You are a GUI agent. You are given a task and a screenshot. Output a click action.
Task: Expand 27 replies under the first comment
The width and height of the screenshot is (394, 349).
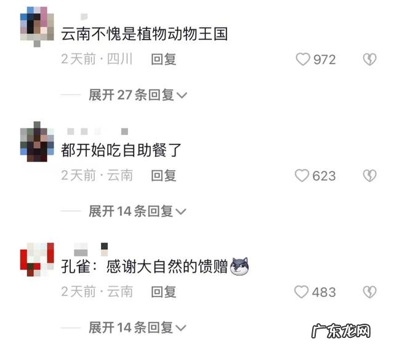coord(138,95)
